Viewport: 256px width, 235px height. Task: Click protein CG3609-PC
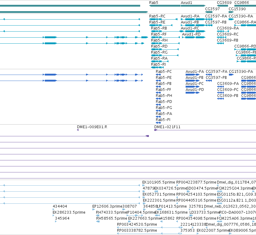coord(228,90)
